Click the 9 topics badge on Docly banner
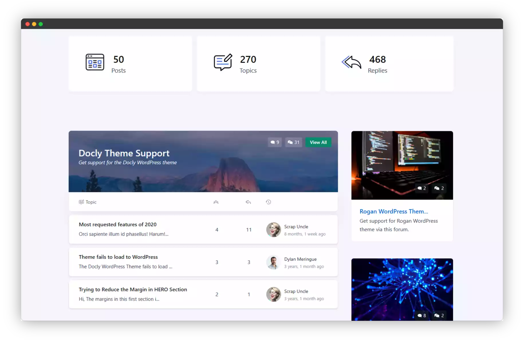Viewport: 524px width, 341px height. pos(275,142)
